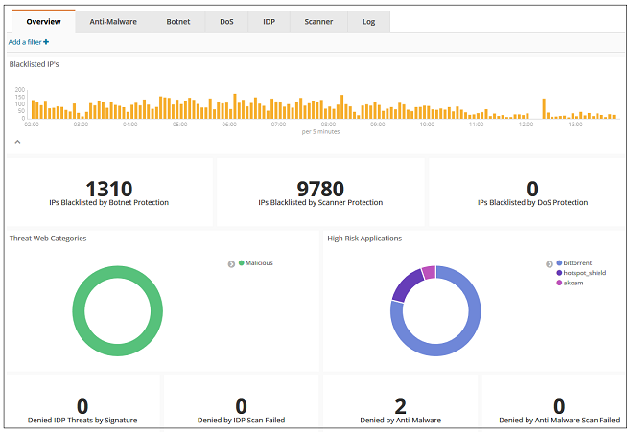Open the Scanner tab
This screenshot has height=432, width=633.
pos(318,21)
